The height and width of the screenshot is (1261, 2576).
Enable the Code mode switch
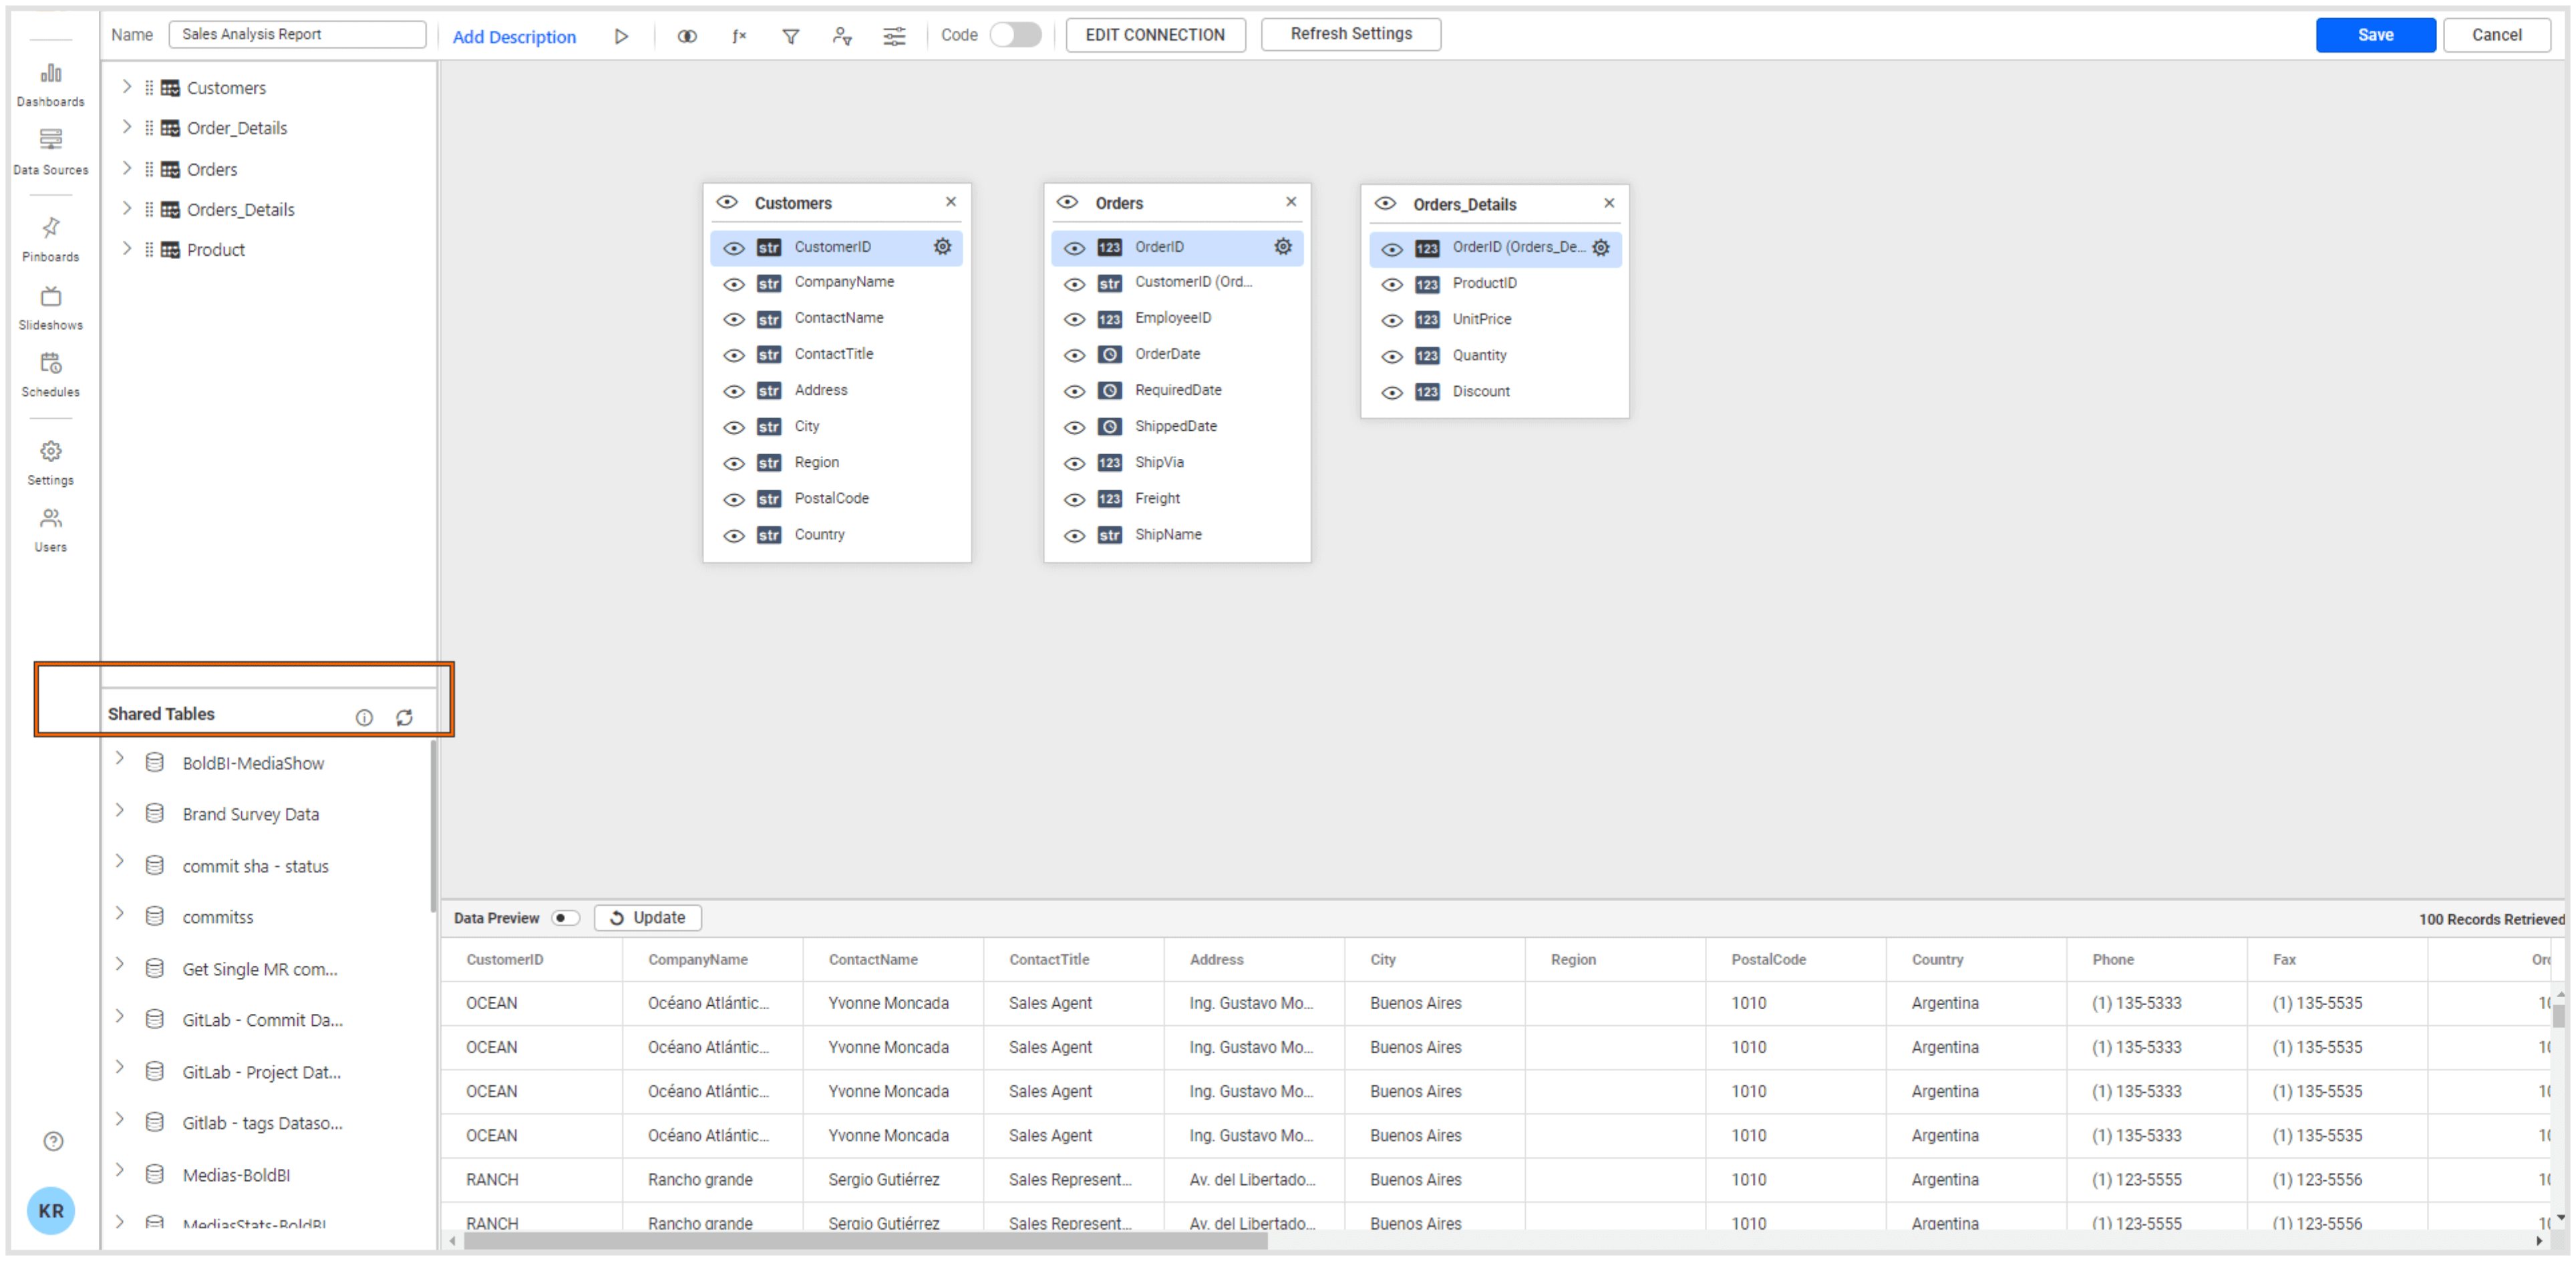tap(1015, 34)
